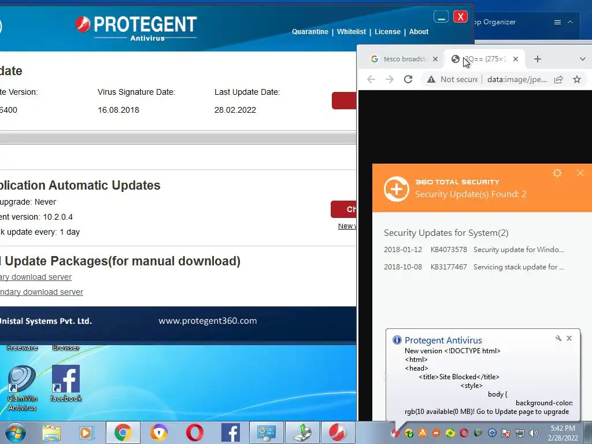The width and height of the screenshot is (592, 444).
Task: Switch to the data image Chrome tab
Action: 484,59
